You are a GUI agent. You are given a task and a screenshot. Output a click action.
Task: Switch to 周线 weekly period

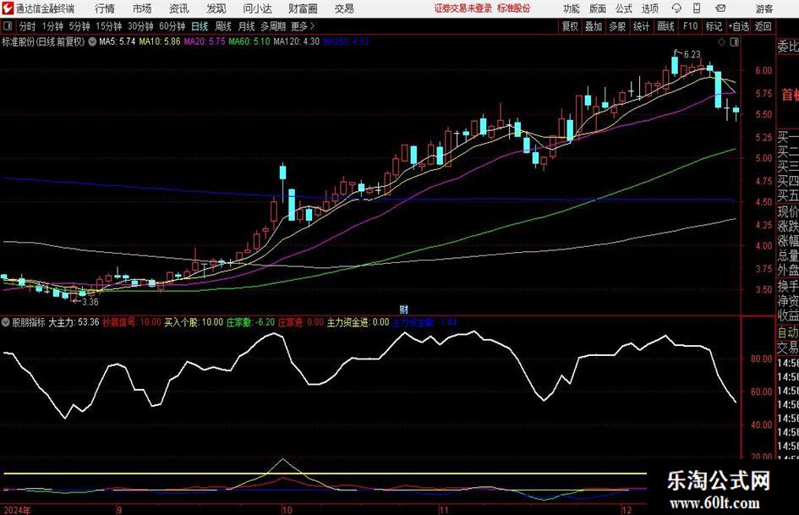click(223, 26)
